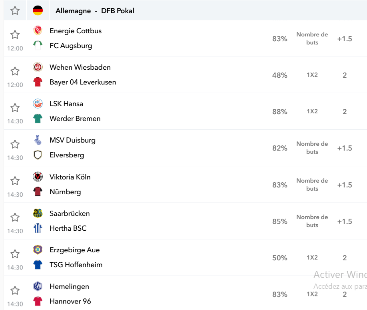
Task: Click the Erzgebirge Aue purple badge
Action: pyautogui.click(x=38, y=250)
